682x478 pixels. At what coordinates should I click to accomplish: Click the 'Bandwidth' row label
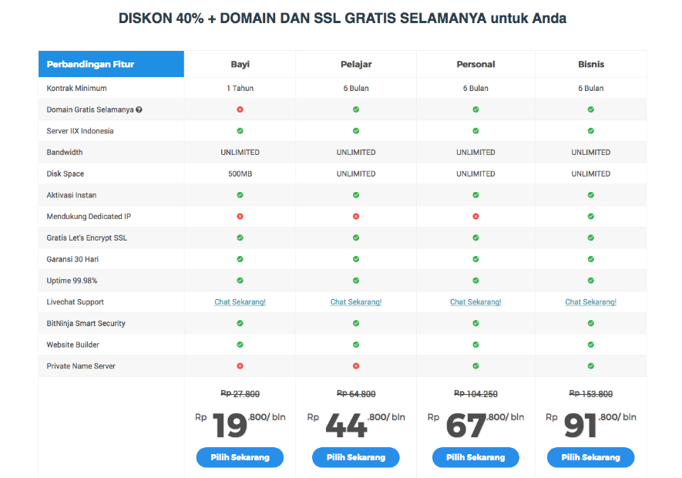coord(65,153)
